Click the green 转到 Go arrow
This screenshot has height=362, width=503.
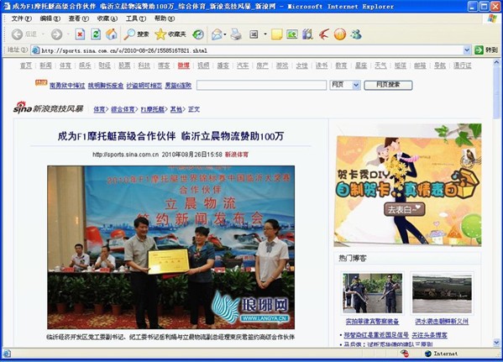(479, 50)
